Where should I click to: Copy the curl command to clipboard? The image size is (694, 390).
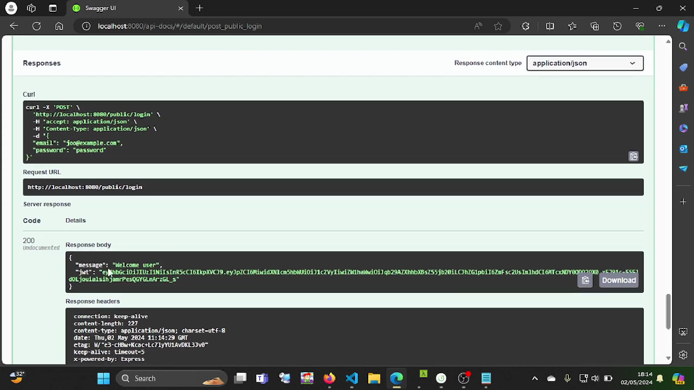tap(633, 157)
